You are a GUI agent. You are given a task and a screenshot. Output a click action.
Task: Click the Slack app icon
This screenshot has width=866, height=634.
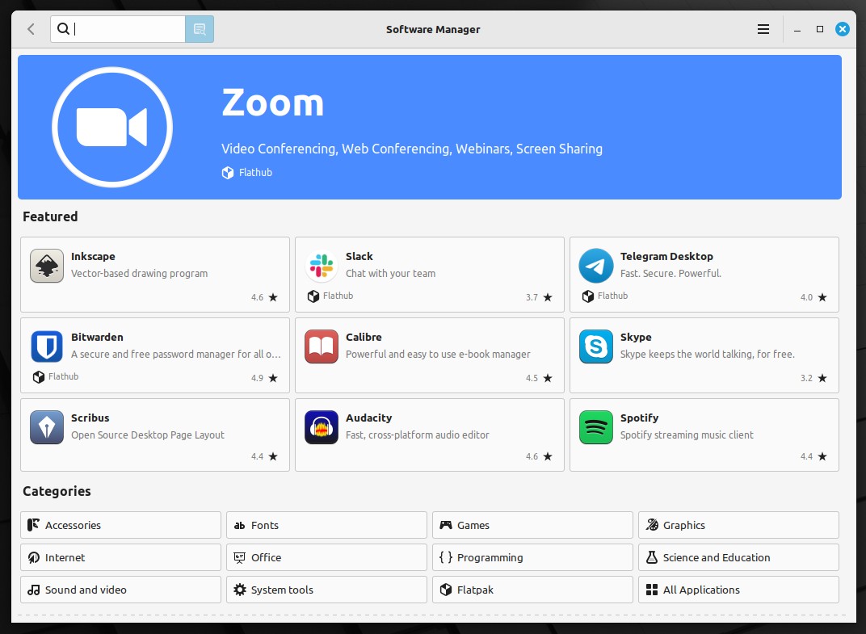tap(322, 266)
